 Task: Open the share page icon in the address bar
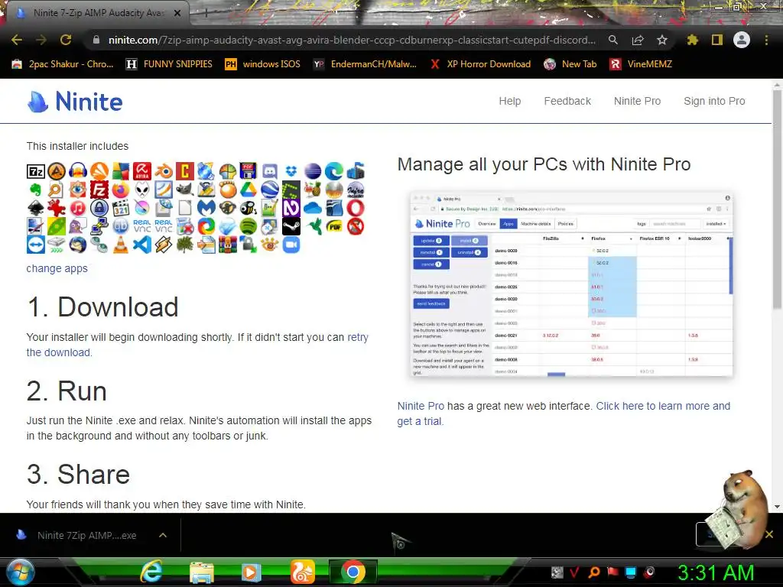(637, 40)
